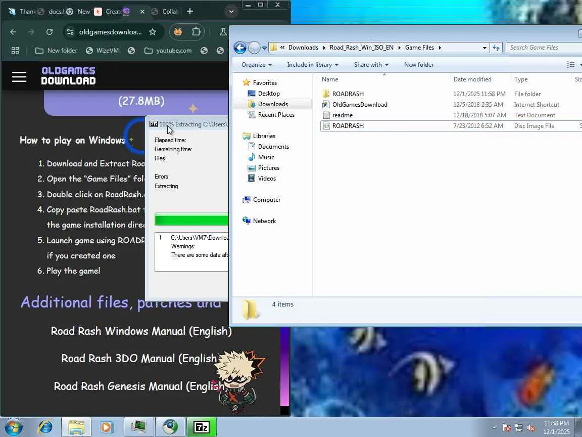Screen dimensions: 582x437
Task: Open the Include in library dropdown
Action: pyautogui.click(x=313, y=65)
